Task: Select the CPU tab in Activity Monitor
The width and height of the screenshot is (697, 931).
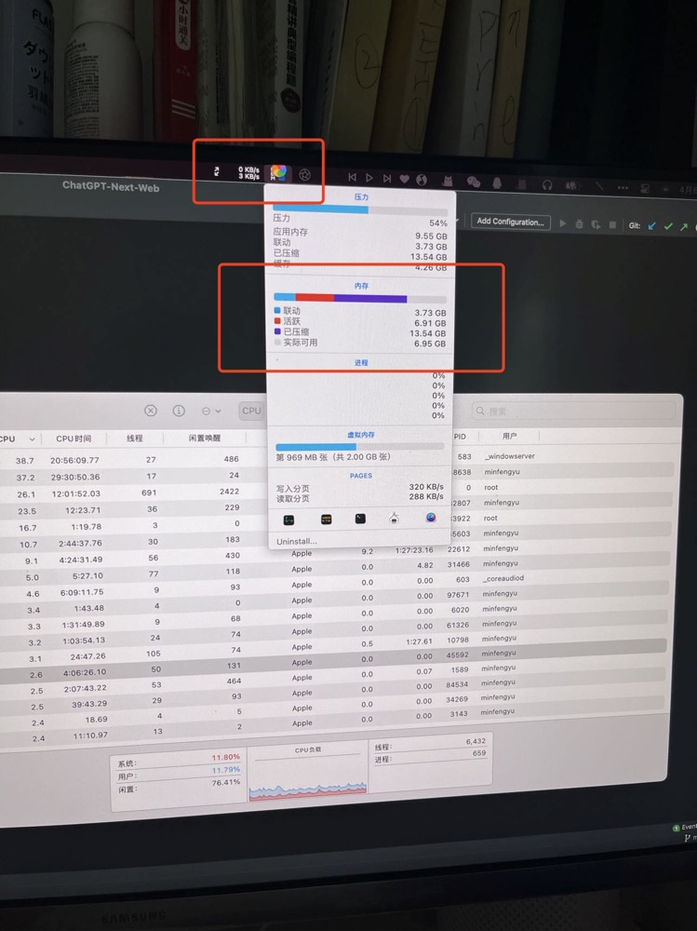Action: pyautogui.click(x=251, y=411)
